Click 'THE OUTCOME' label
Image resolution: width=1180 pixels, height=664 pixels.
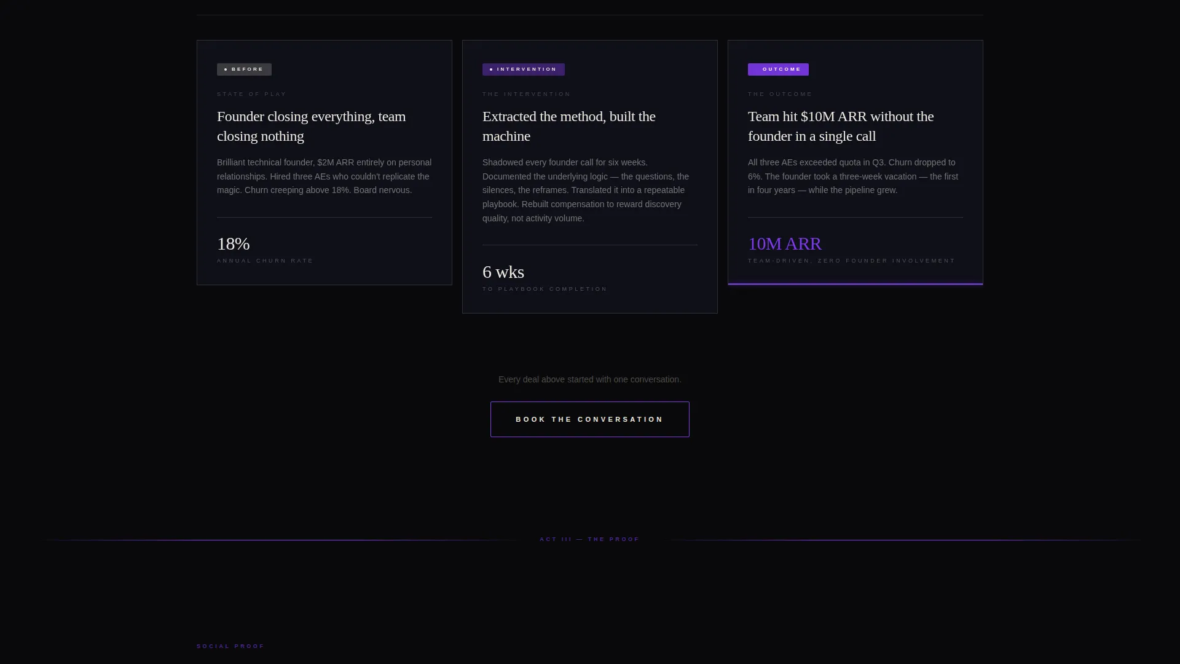(781, 94)
